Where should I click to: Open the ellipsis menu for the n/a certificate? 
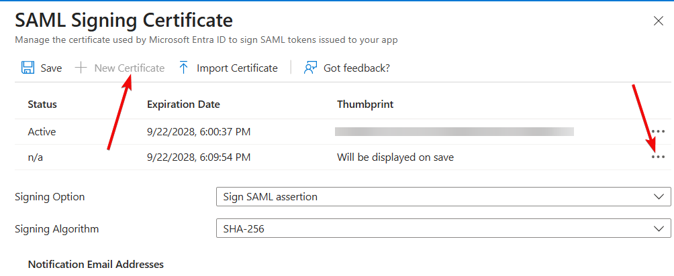[658, 157]
